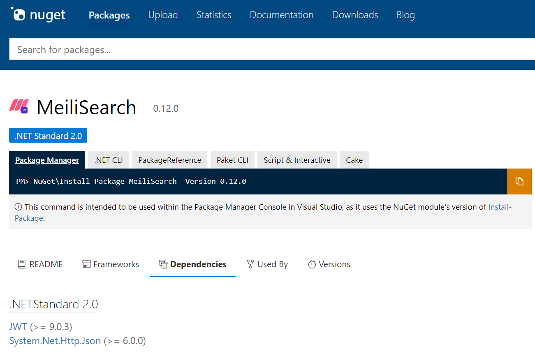Image resolution: width=535 pixels, height=356 pixels.
Task: Click the MeiliSearch package title
Action: pyautogui.click(x=86, y=107)
